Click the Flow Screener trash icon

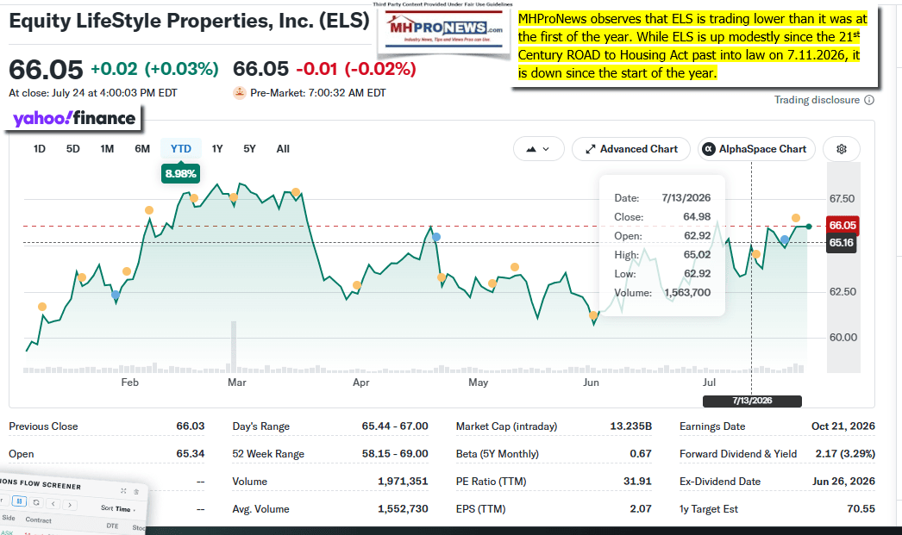coord(136,492)
